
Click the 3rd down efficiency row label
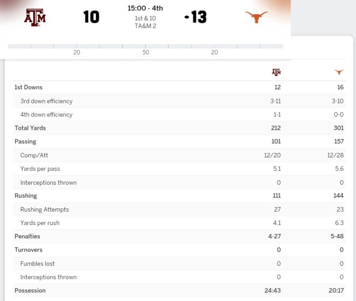click(x=47, y=101)
